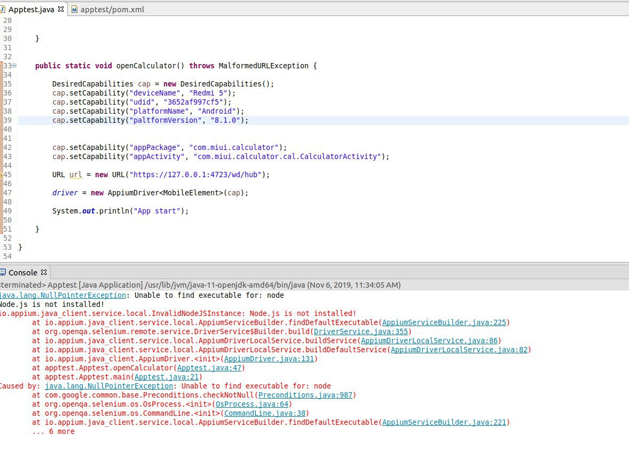This screenshot has width=629, height=459.
Task: Jump to Apptest.java:21 from the stack trace
Action: coord(166,377)
